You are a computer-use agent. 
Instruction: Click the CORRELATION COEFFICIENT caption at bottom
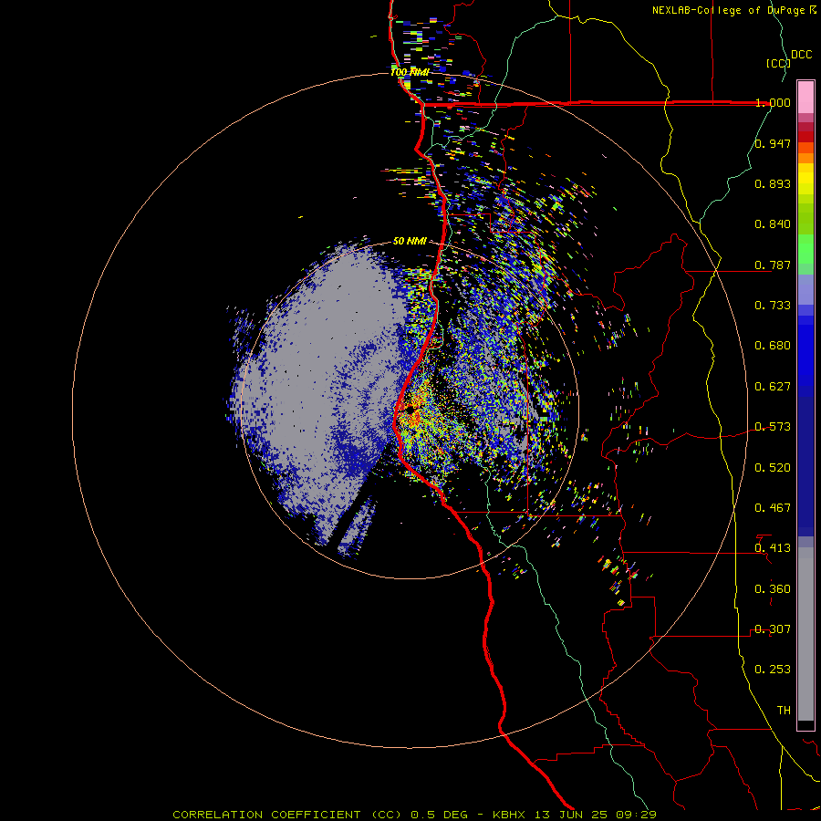click(414, 815)
